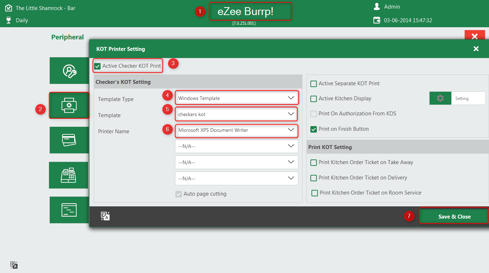
Task: Click the gear icon beside Setting
Action: [440, 98]
